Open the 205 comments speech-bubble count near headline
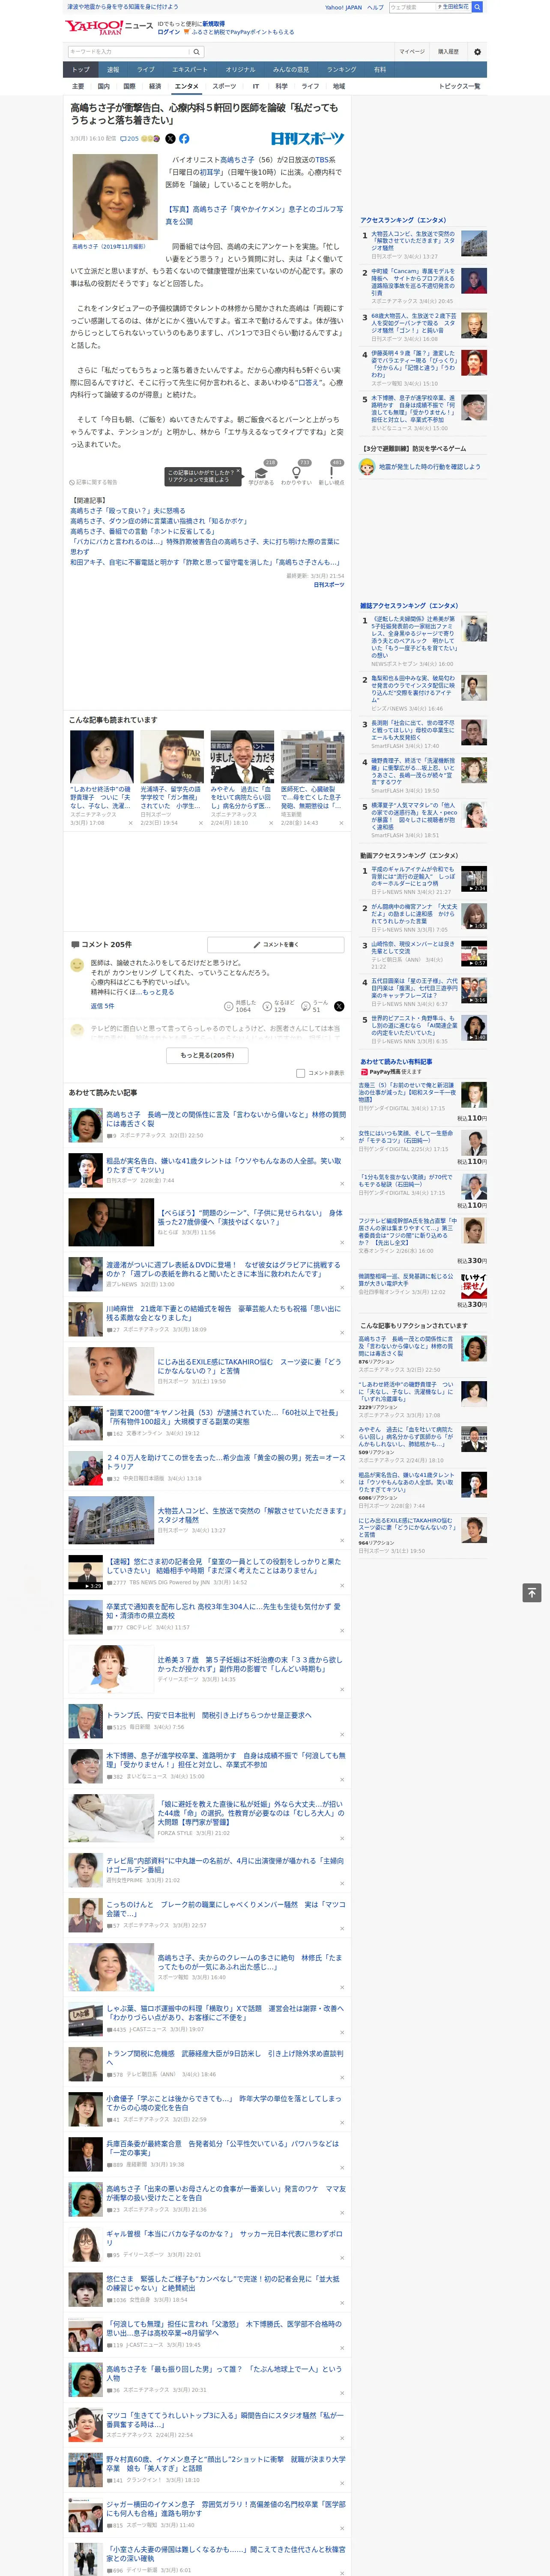Screen dimensions: 550x2576 pos(130,139)
